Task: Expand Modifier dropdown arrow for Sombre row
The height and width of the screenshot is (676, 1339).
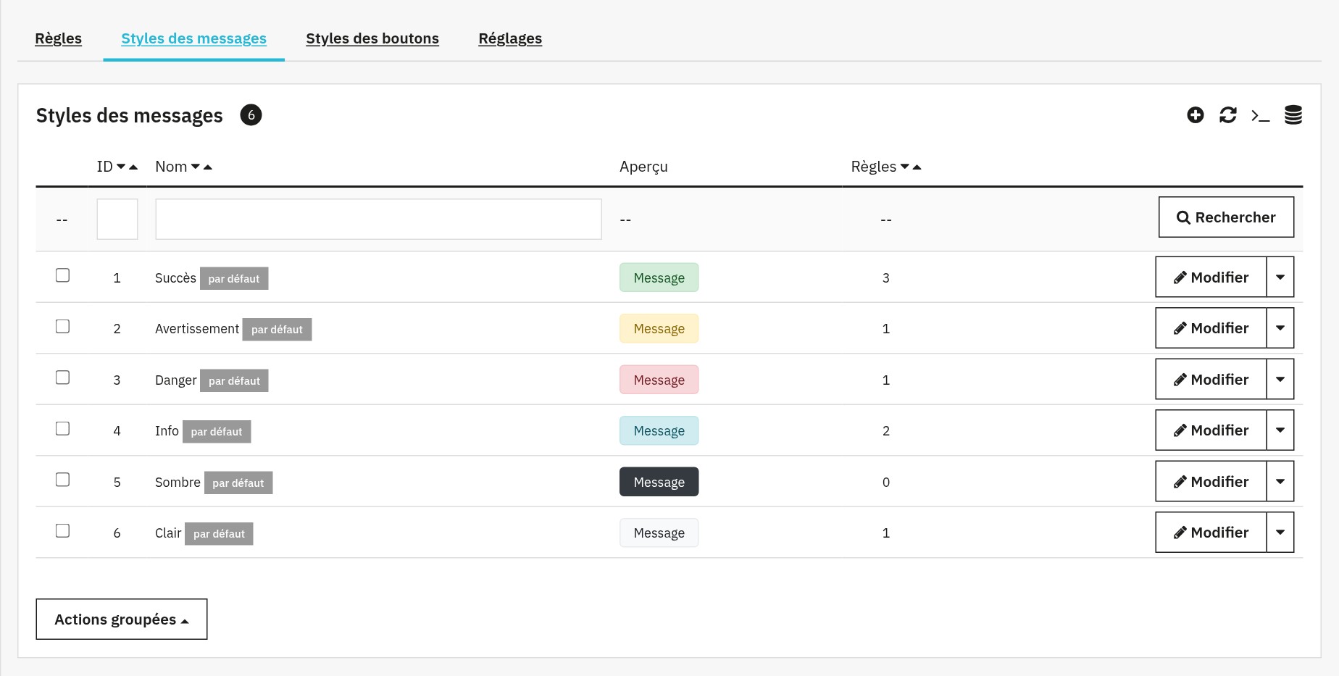Action: (1280, 482)
